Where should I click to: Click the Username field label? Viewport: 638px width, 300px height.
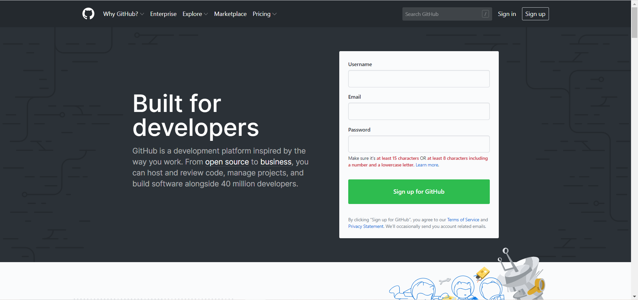[360, 64]
